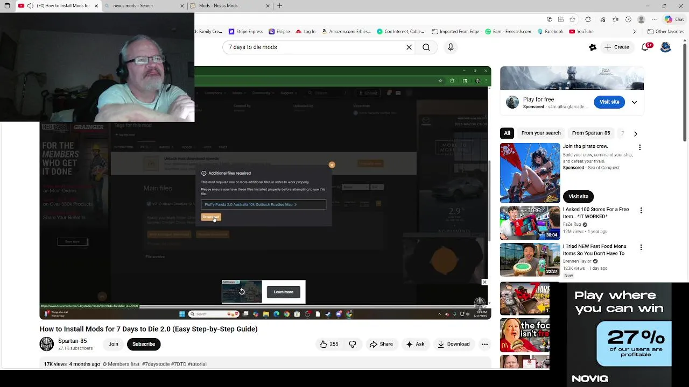Open options for I Tried NEW Fast Food video
This screenshot has width=689, height=387.
(x=641, y=247)
